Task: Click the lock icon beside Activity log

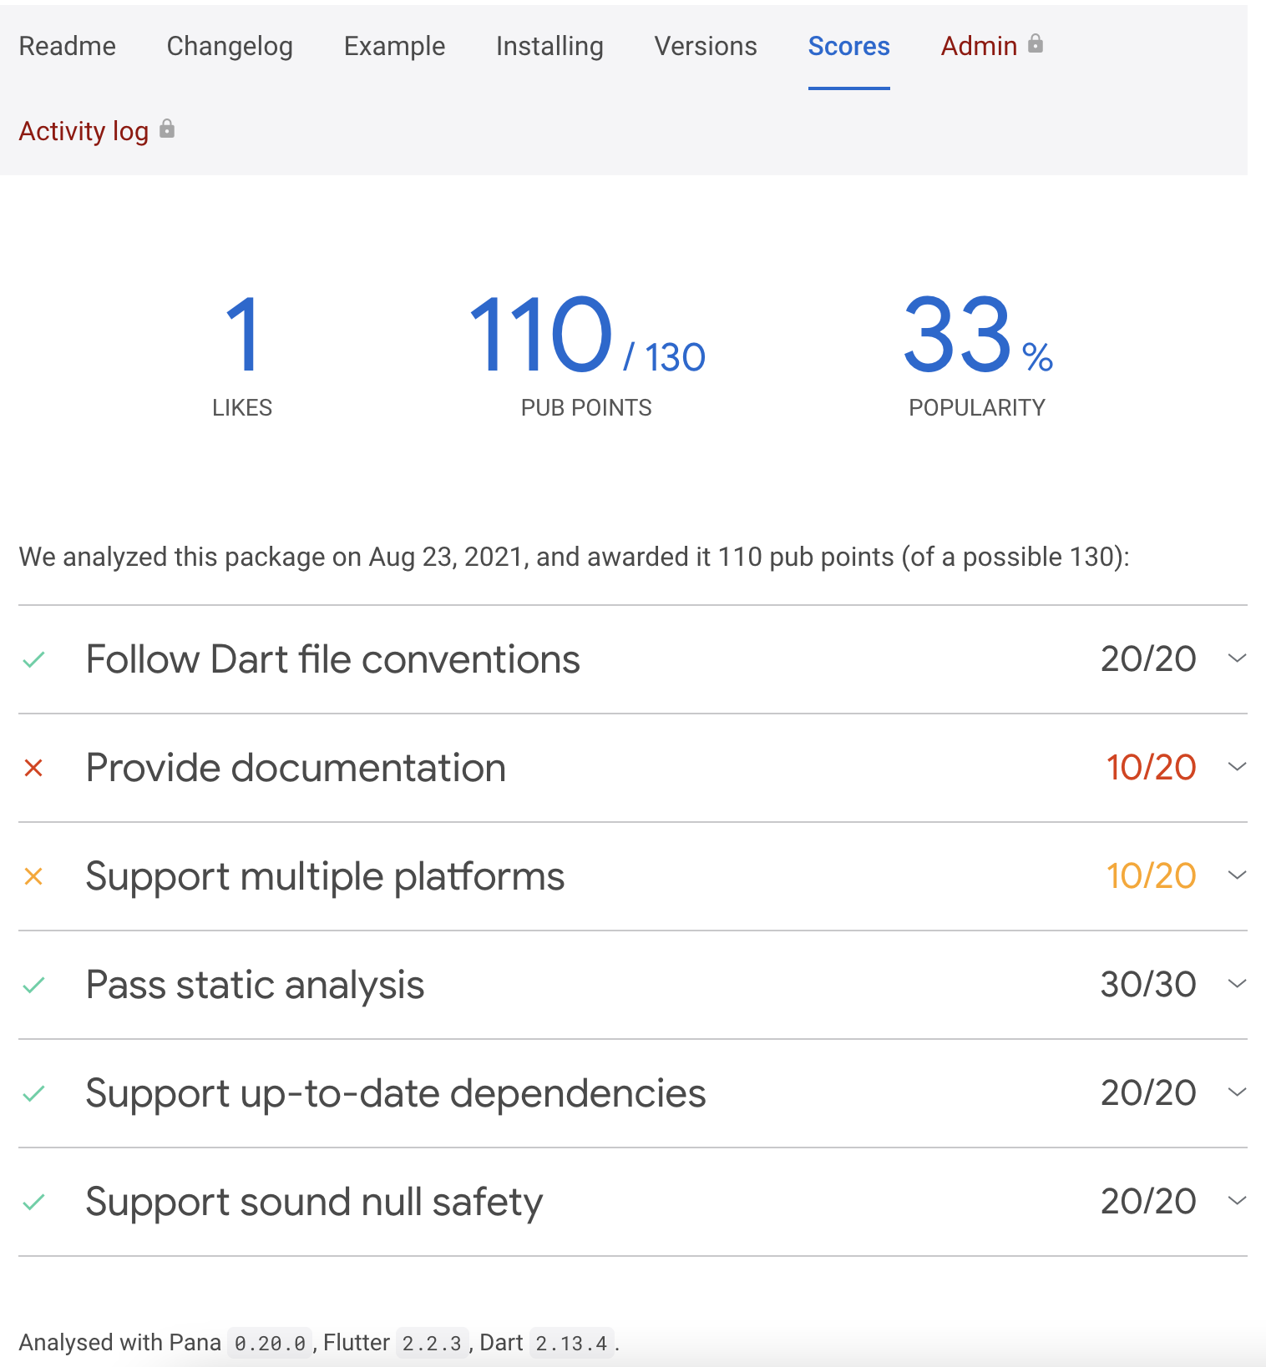Action: (167, 129)
